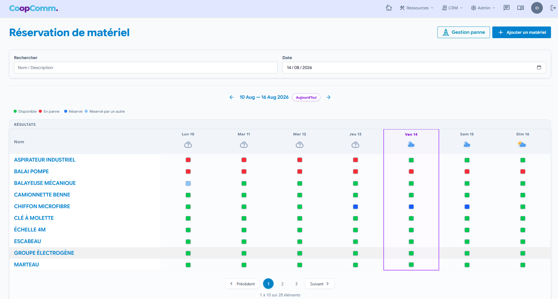Expand the Admin dropdown menu
558x299 pixels.
483,8
